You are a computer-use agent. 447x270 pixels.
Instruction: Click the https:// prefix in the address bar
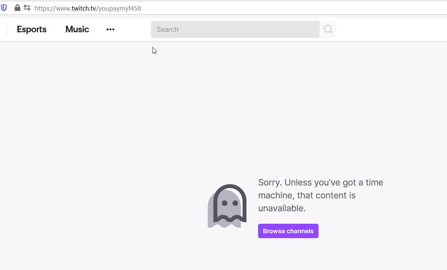coord(44,8)
